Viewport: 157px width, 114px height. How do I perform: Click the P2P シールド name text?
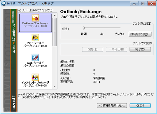pos(35,43)
